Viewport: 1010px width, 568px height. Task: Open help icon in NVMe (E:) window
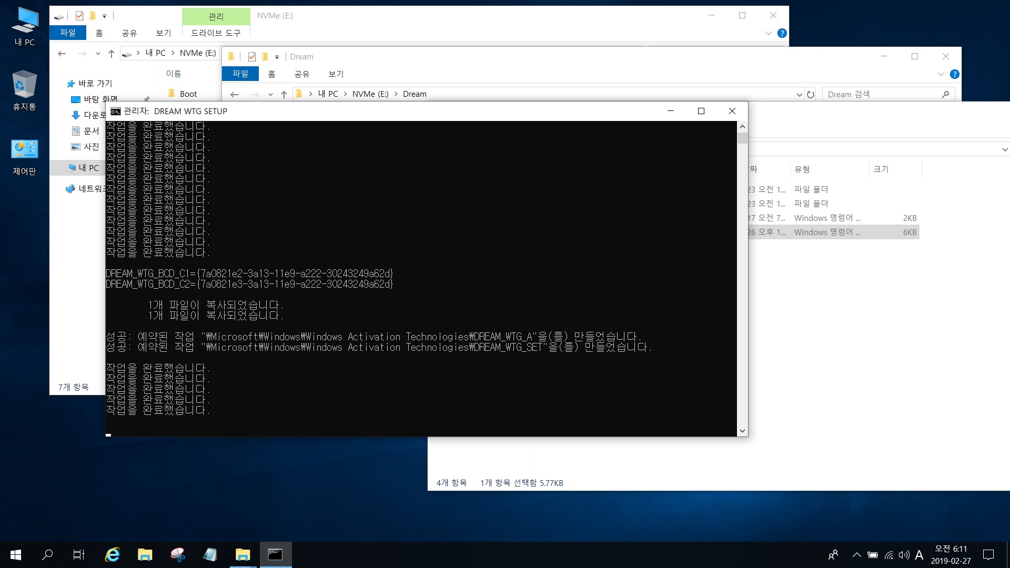click(782, 33)
